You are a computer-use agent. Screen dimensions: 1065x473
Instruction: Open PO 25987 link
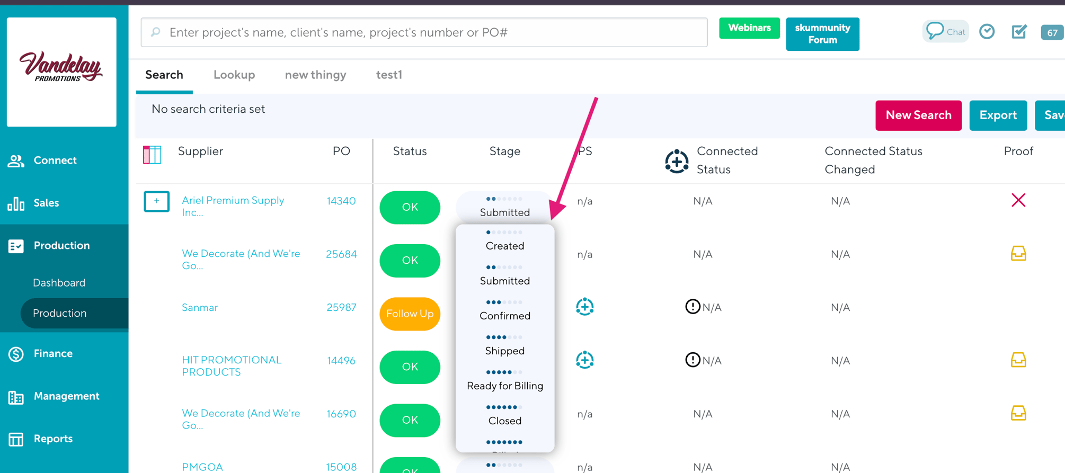coord(341,308)
